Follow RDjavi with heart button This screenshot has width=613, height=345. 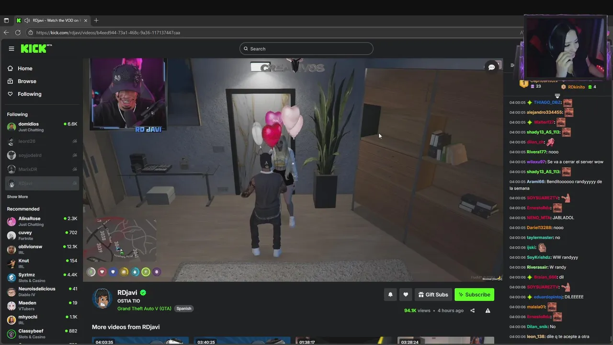[x=406, y=295]
